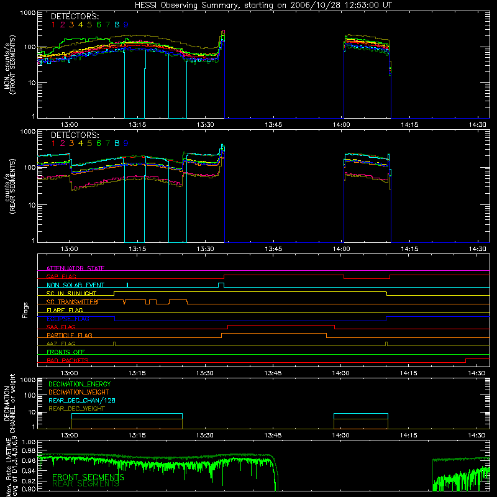Select detector 3 in the front segments legend

pos(71,25)
